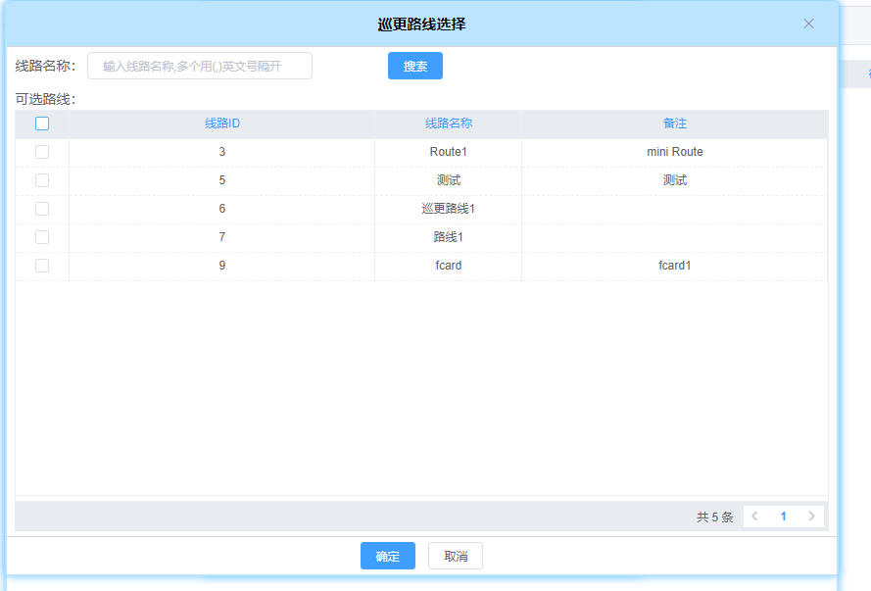This screenshot has height=591, width=871.
Task: Select page 1 in pagination
Action: (x=784, y=517)
